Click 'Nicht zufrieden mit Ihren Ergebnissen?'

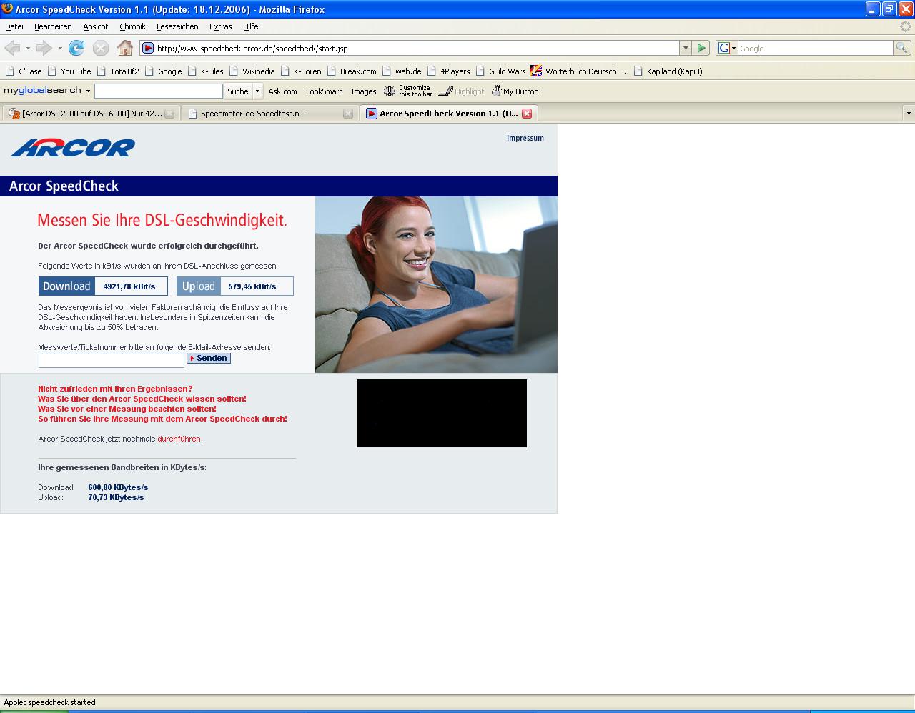pyautogui.click(x=115, y=389)
